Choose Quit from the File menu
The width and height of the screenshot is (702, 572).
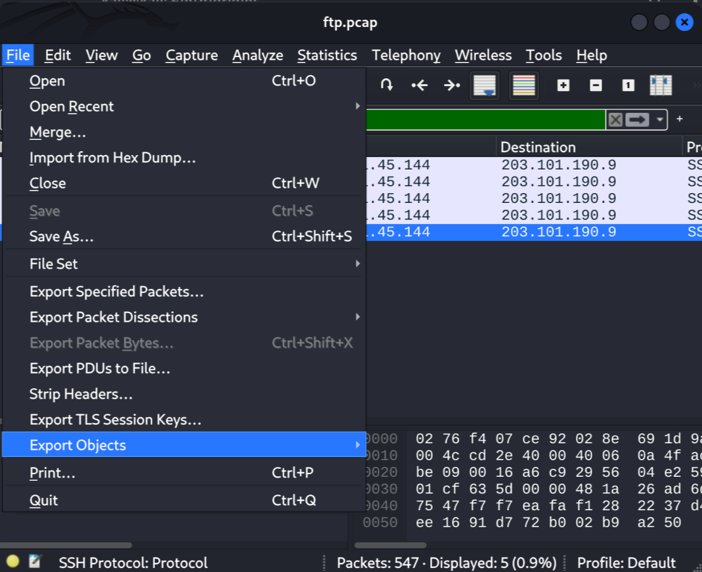[x=184, y=500]
